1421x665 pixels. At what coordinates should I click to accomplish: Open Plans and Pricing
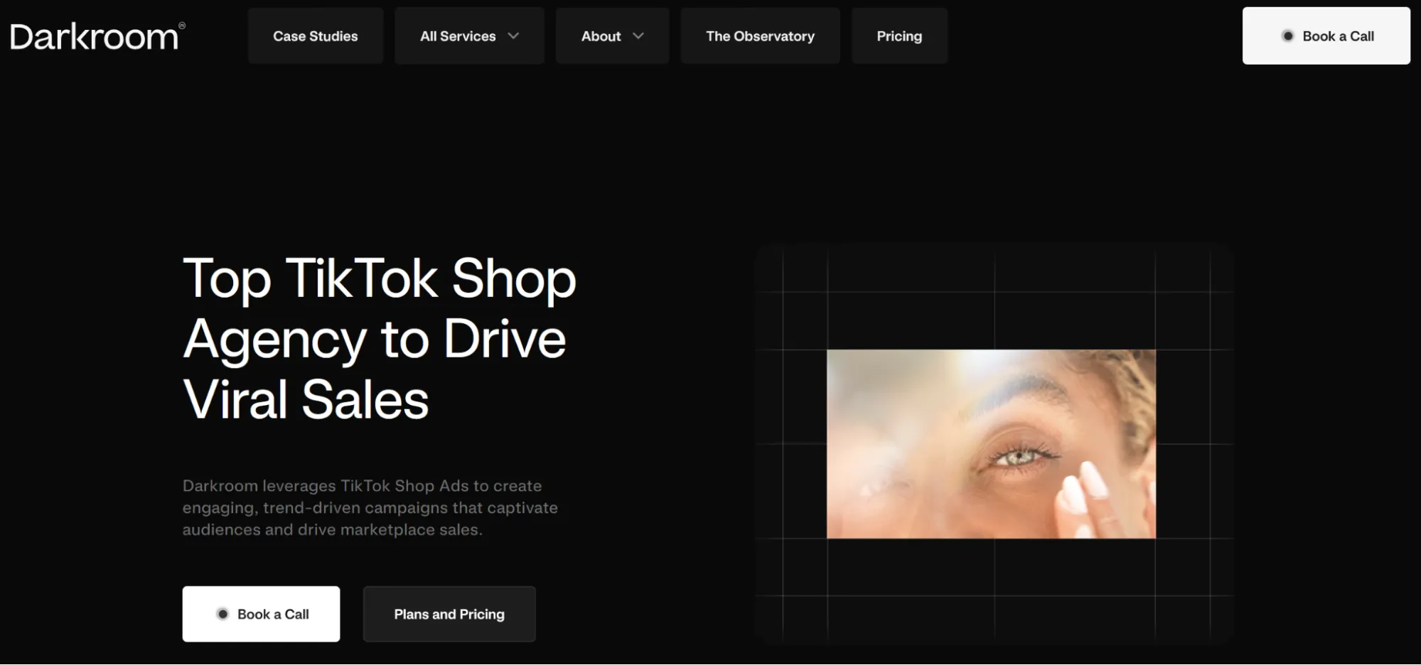pos(449,614)
